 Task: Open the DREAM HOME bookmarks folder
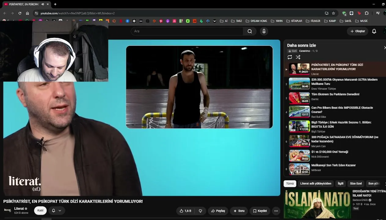point(256,21)
